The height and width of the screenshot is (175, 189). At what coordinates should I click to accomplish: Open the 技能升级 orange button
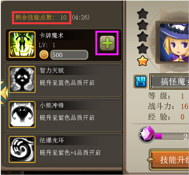[169, 160]
